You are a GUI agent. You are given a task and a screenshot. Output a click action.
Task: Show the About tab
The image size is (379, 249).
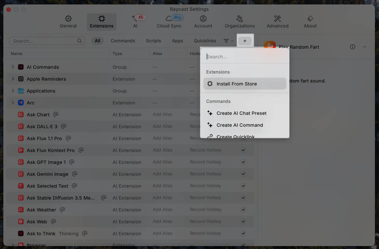coord(310,22)
